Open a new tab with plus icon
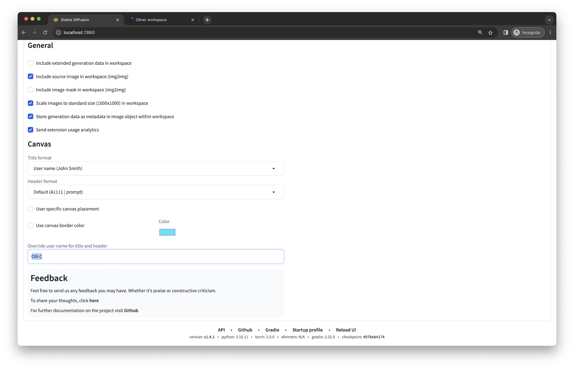 click(207, 20)
